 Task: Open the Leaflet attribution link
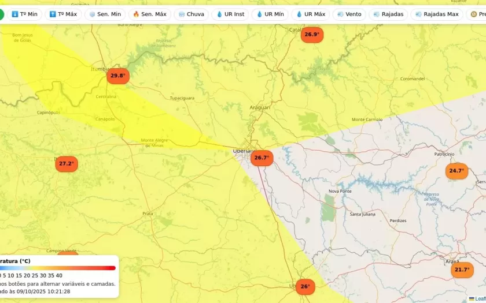tap(480, 298)
